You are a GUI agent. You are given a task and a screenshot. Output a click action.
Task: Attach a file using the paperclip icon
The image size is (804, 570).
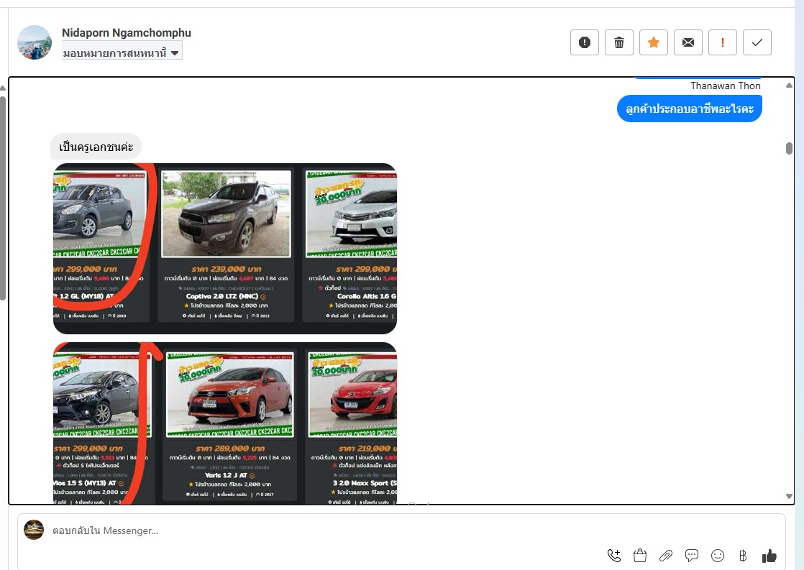(665, 555)
